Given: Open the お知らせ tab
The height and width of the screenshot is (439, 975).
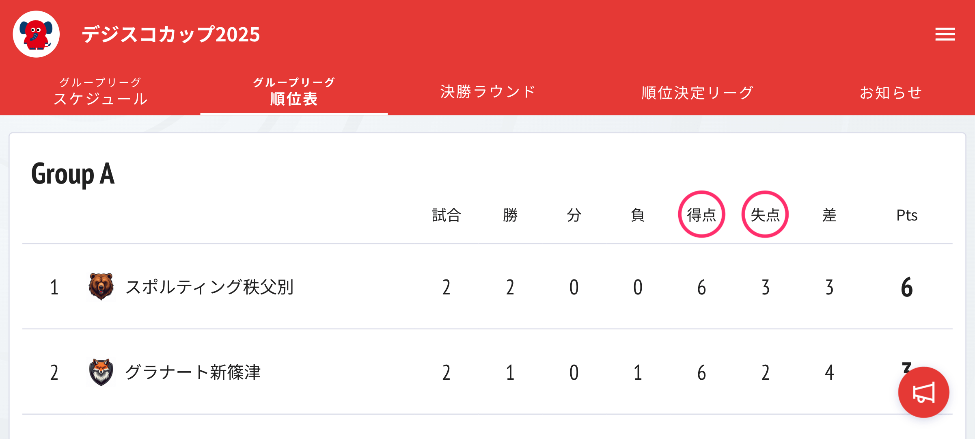Looking at the screenshot, I should click(x=891, y=93).
